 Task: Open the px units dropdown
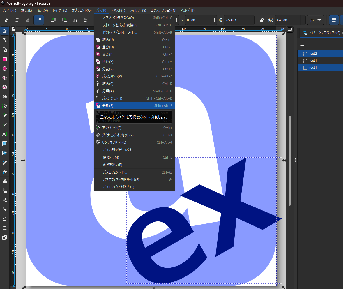pos(316,20)
